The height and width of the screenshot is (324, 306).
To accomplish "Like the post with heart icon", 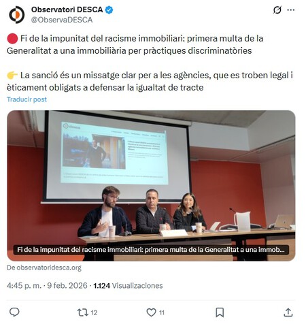I will 151,312.
